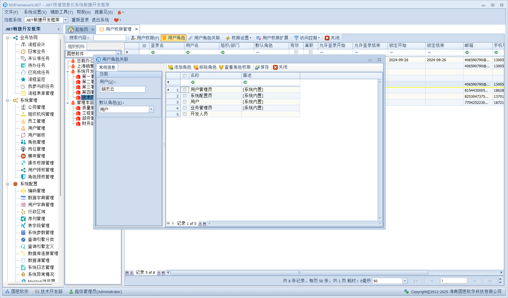This screenshot has width=508, height=298.
Task: Open the Default Role (默认角色) dropdown
Action: click(151, 109)
